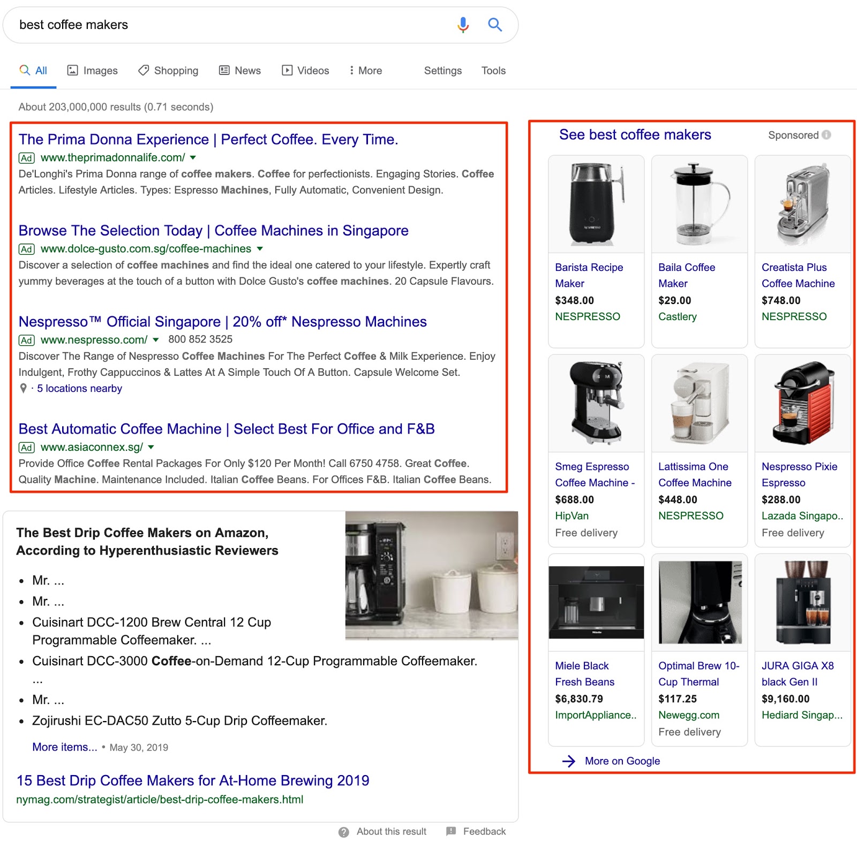Expand dropdown arrow beside theprimadonnalife.com URL

pos(193,158)
